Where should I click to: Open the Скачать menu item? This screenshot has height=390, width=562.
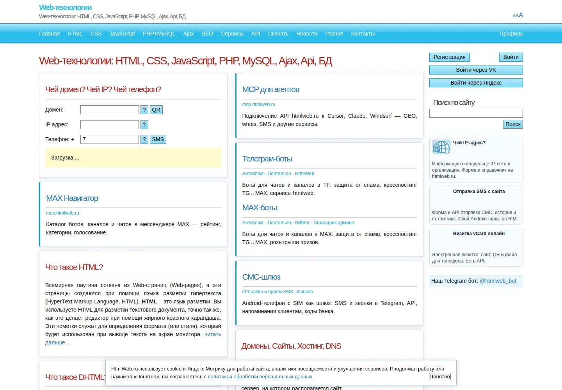278,34
